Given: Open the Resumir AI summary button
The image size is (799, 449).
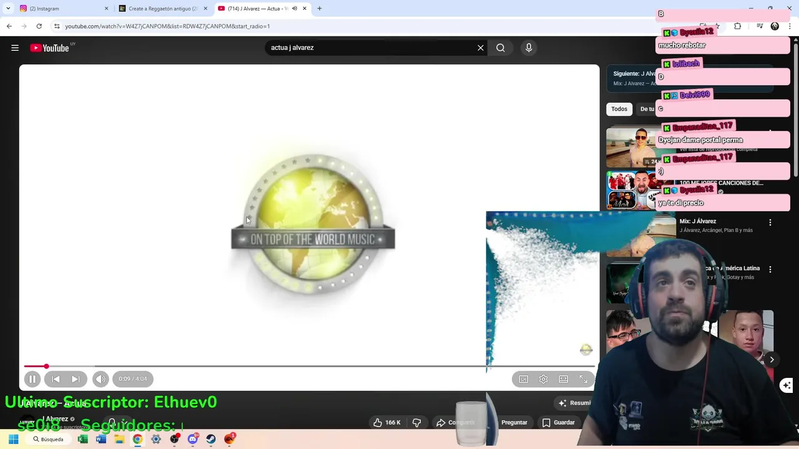Looking at the screenshot, I should [x=574, y=403].
